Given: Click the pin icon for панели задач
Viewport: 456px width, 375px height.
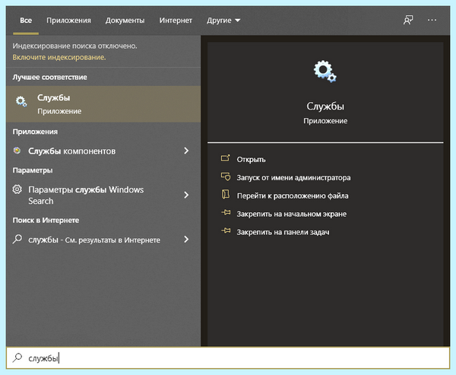Looking at the screenshot, I should 226,231.
